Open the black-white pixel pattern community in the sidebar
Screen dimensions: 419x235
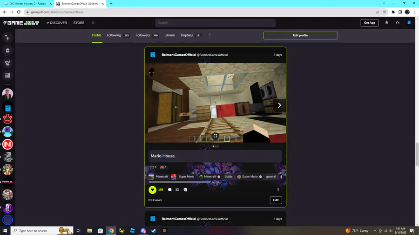[x=7, y=157]
